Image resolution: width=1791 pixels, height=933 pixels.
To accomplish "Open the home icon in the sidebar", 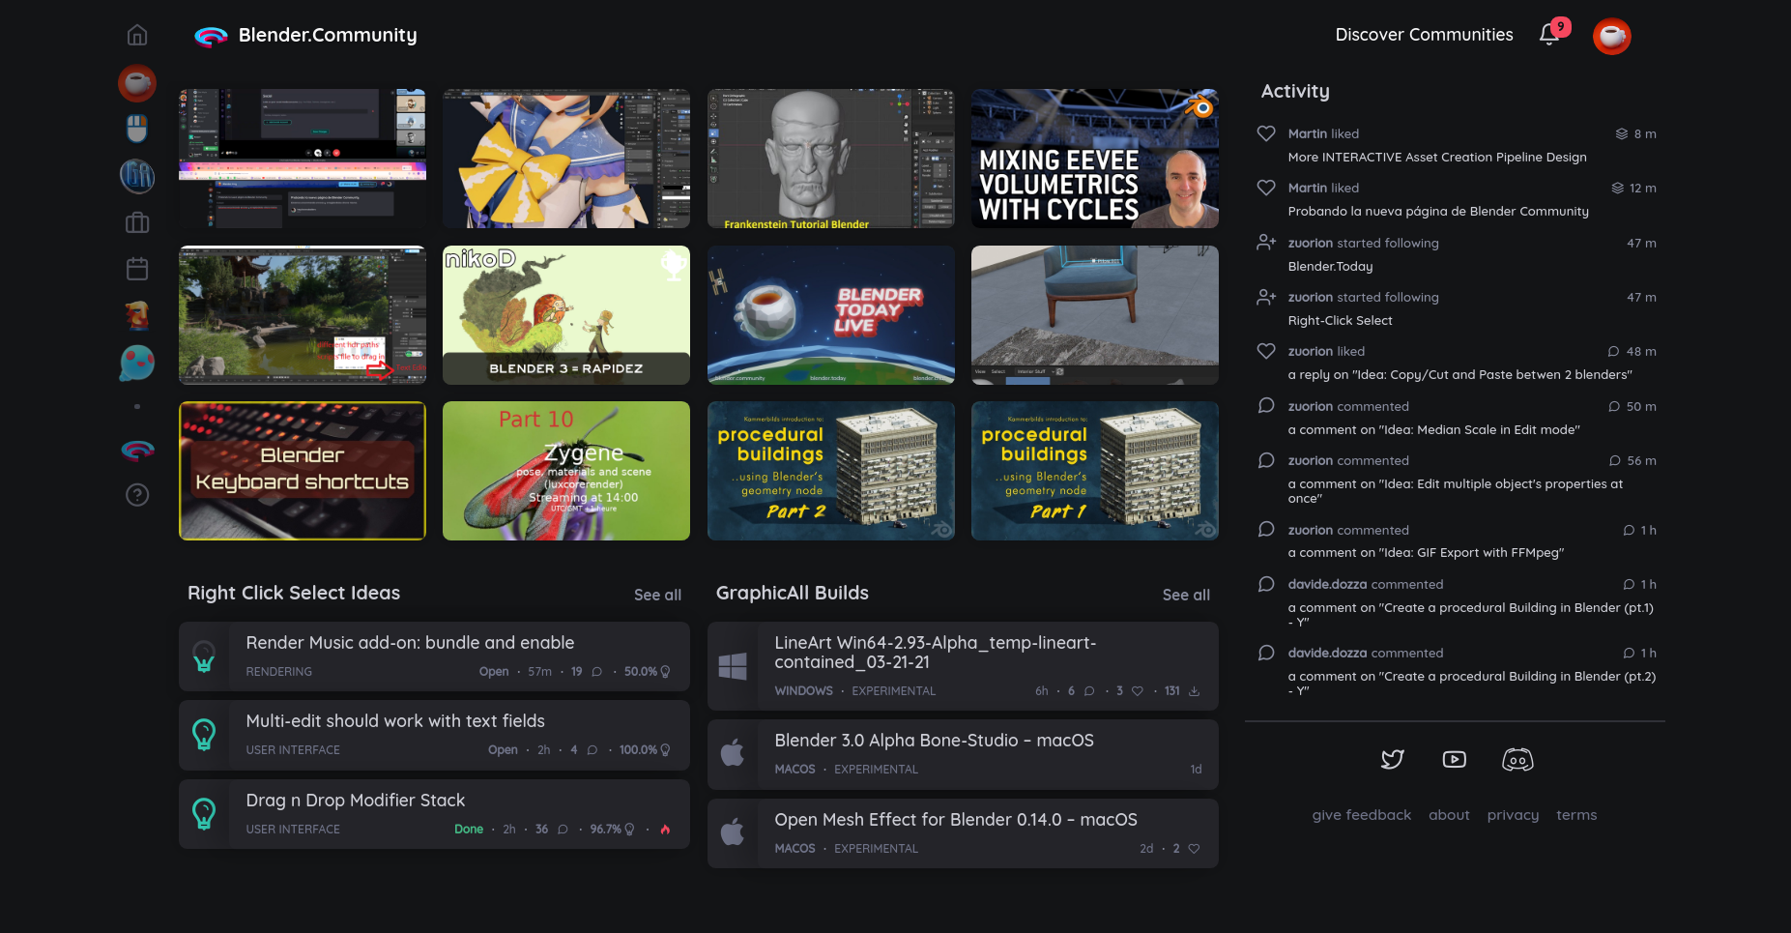I will 137,35.
